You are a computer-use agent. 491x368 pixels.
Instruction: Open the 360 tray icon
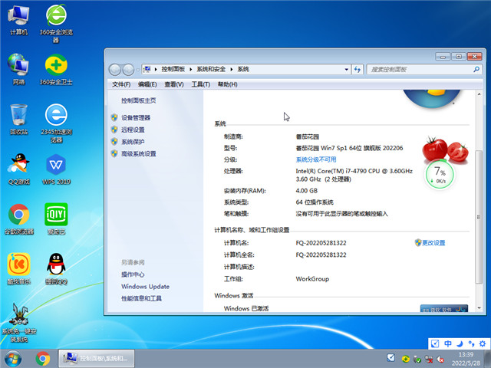click(406, 359)
